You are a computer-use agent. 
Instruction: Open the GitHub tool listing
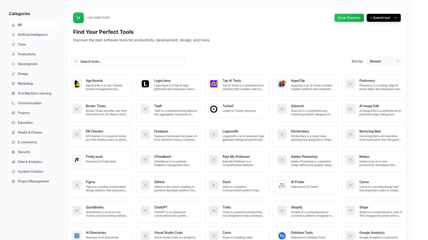(x=169, y=187)
